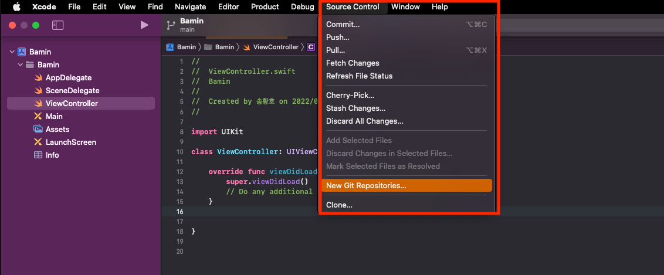Image resolution: width=664 pixels, height=275 pixels.
Task: Toggle the navigator sidebar icon
Action: [57, 25]
